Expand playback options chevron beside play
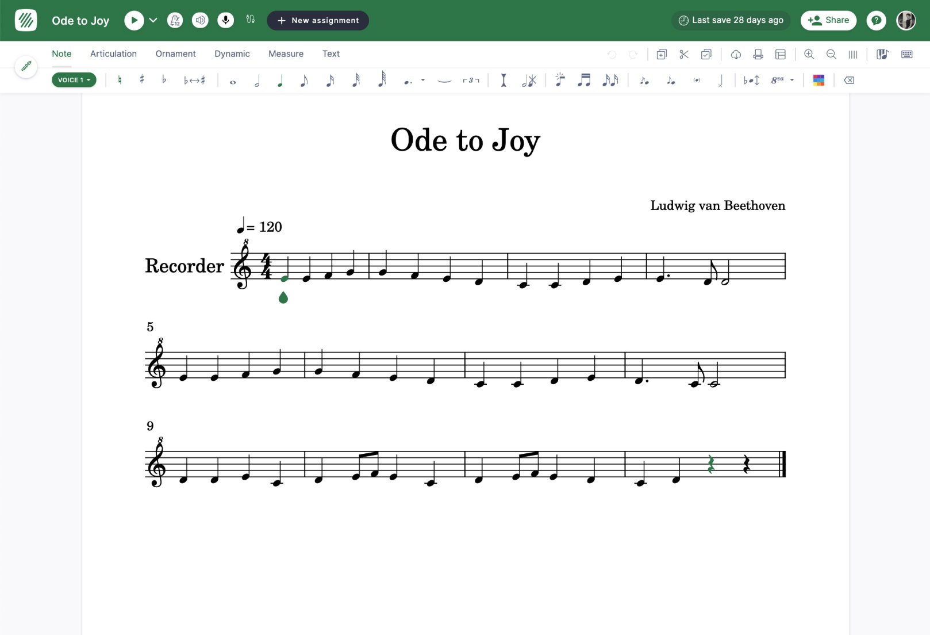 (x=153, y=21)
